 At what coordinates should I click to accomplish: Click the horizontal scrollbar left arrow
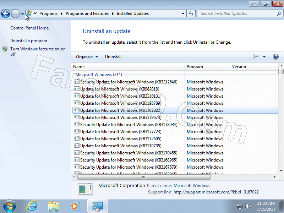click(74, 177)
